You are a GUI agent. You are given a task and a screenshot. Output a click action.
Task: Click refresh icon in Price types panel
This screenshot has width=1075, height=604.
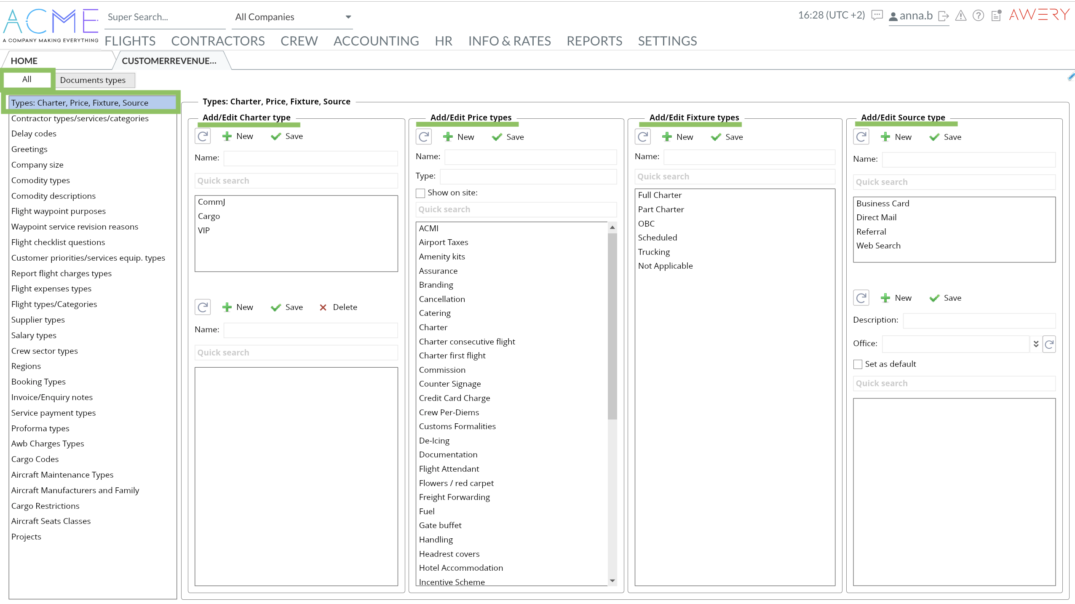coord(424,136)
